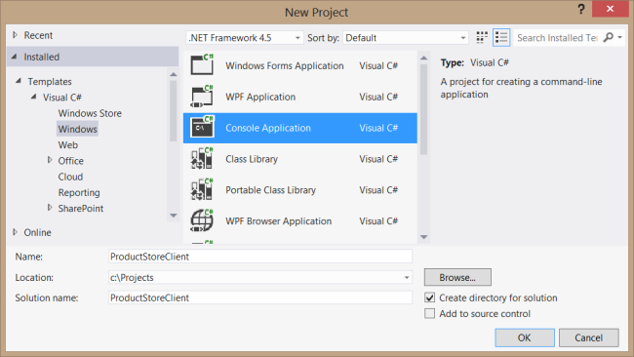
Task: Click the Windows Forms Application template icon
Action: pyautogui.click(x=202, y=64)
